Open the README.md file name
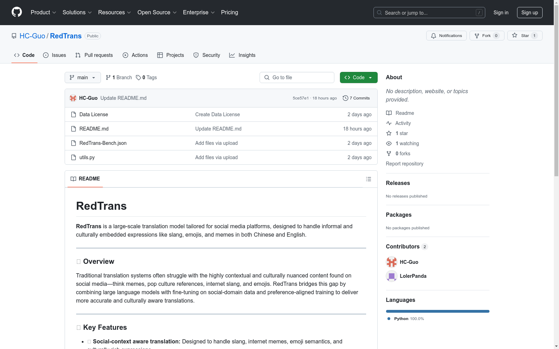The image size is (559, 349). (94, 129)
